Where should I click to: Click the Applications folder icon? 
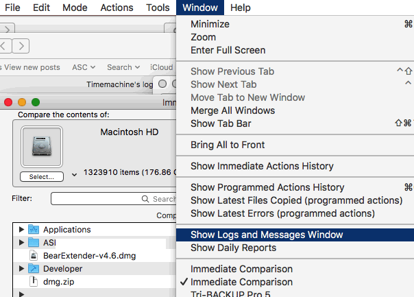pyautogui.click(x=34, y=230)
